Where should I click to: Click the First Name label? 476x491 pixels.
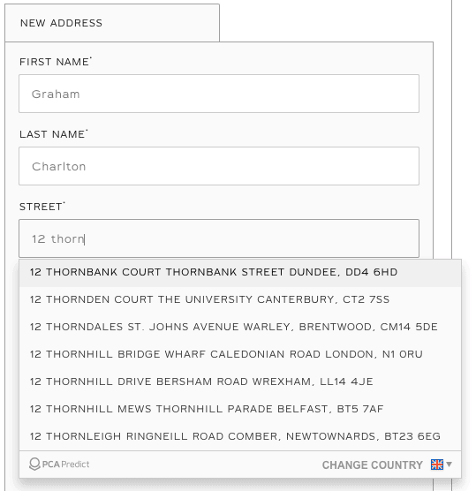pyautogui.click(x=56, y=62)
